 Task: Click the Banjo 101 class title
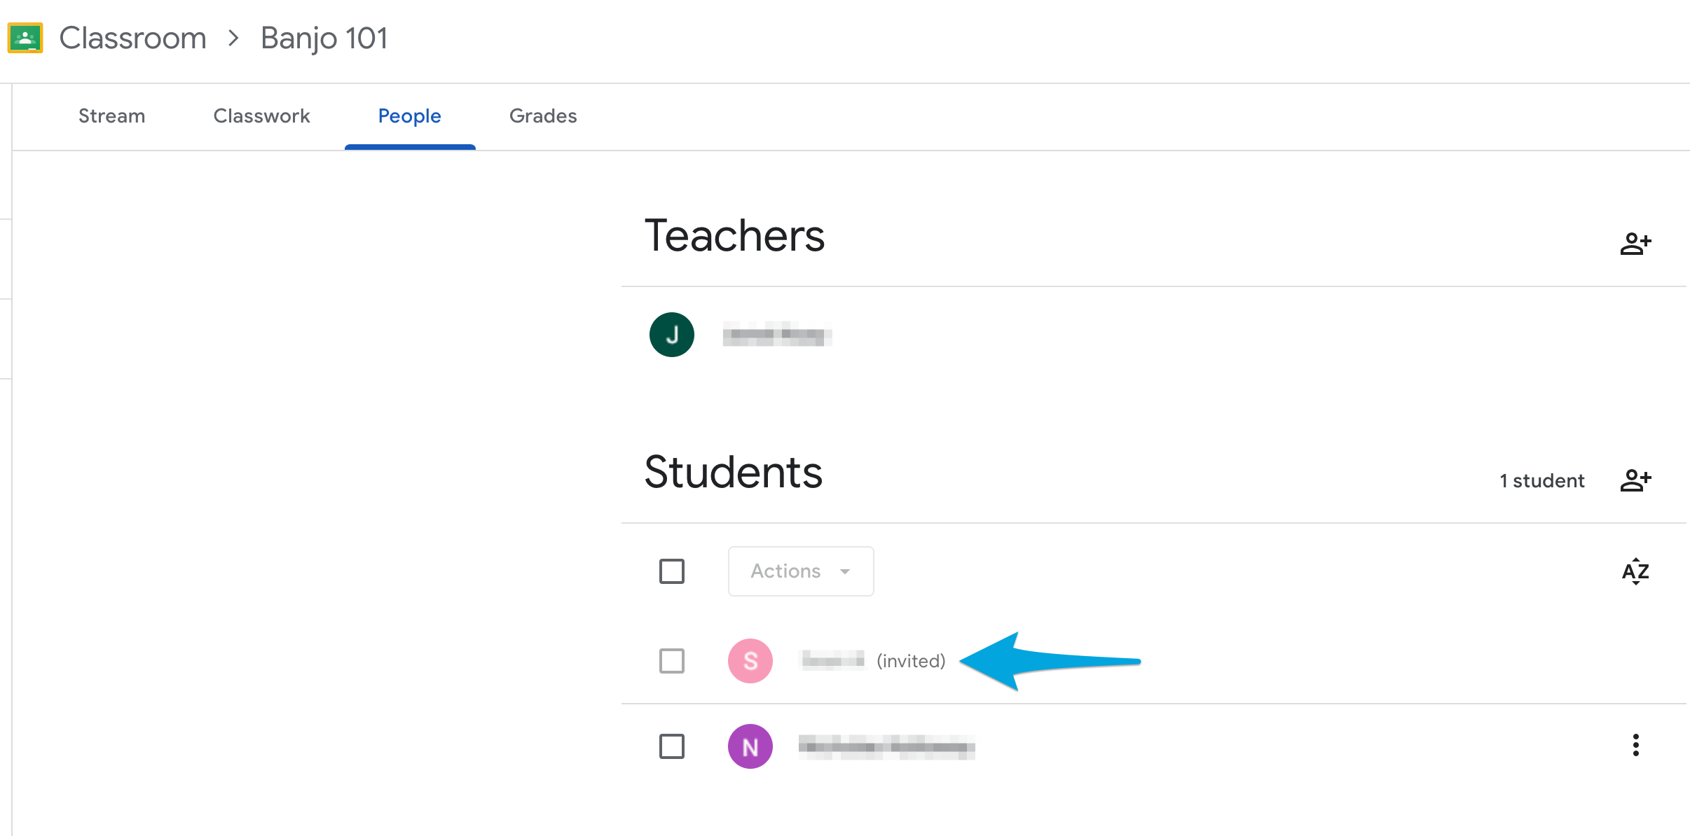[324, 37]
